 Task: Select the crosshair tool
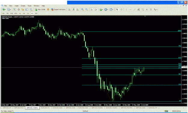[121, 10]
